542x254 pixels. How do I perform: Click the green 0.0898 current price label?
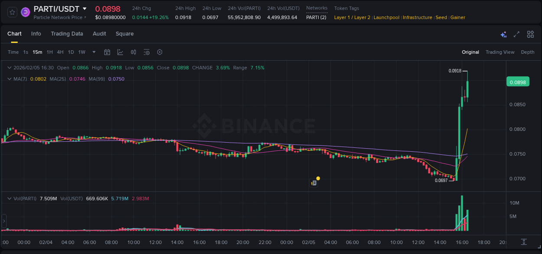point(518,81)
